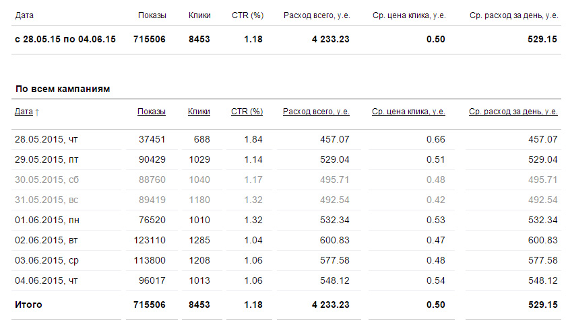Click the clicks value 1040
Image resolution: width=568 pixels, height=320 pixels.
point(199,179)
